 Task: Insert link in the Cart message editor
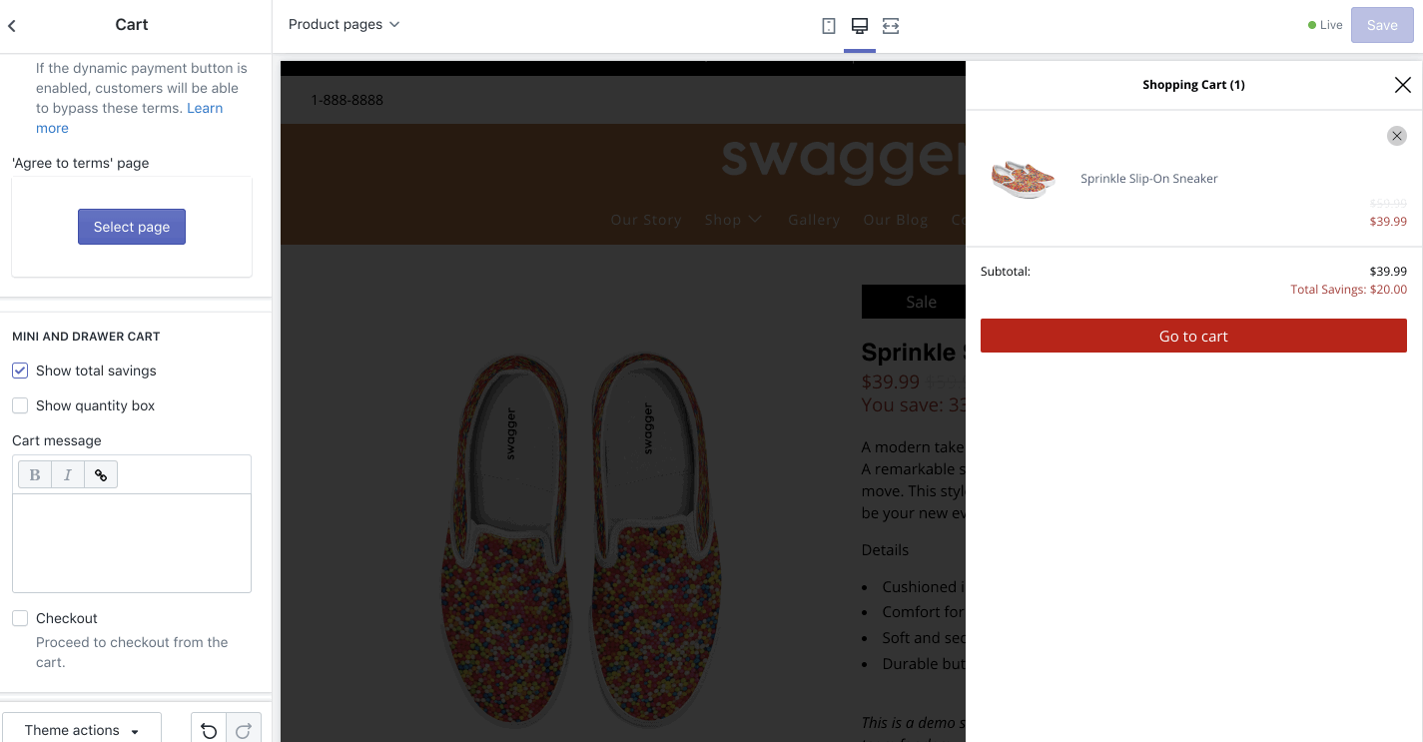click(101, 475)
